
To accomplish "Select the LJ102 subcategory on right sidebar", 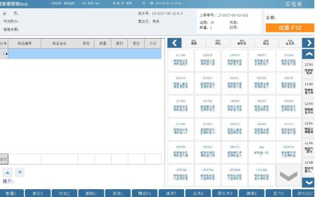I will pos(308,88).
